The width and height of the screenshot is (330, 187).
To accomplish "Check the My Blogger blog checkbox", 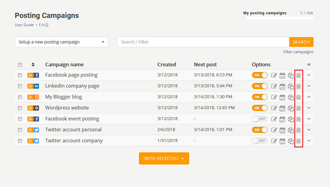I will coord(20,97).
